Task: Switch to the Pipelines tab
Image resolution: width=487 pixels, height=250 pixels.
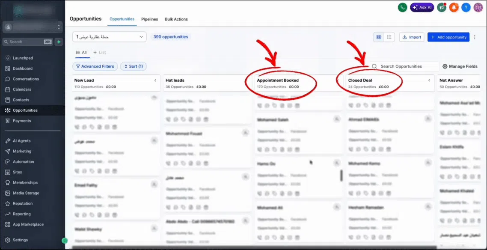Action: point(150,19)
